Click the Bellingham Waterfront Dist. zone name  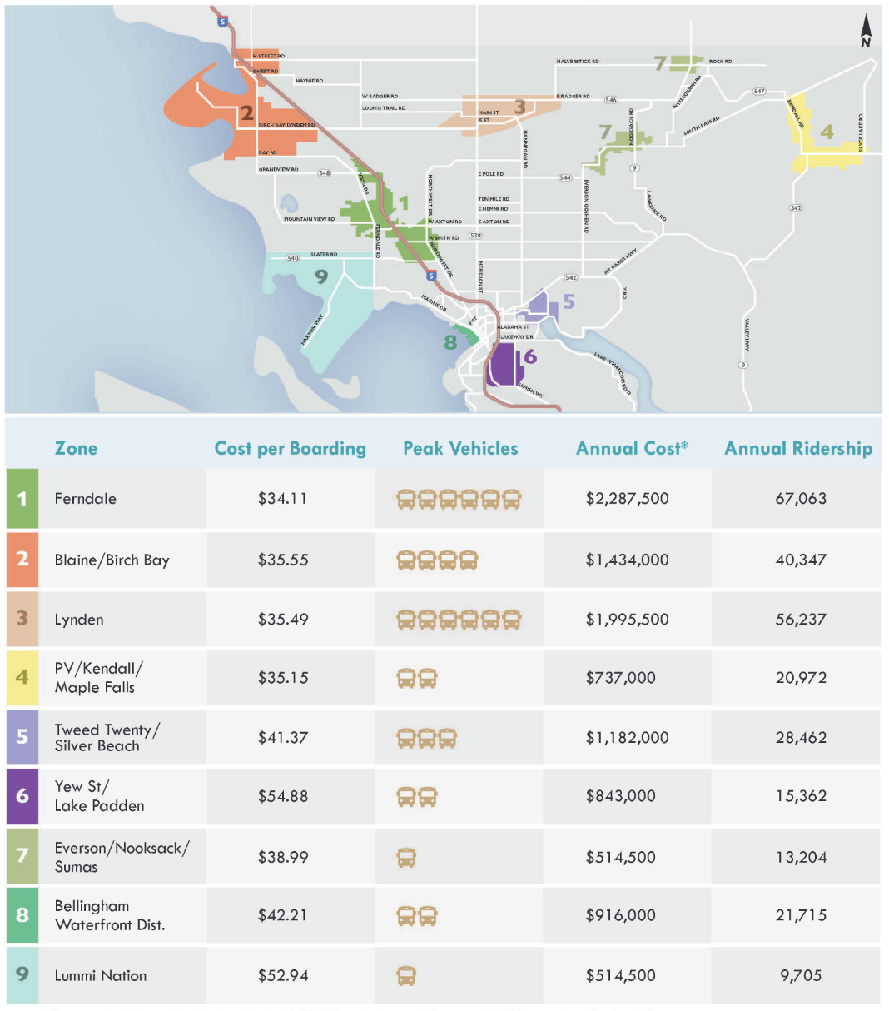click(x=109, y=915)
